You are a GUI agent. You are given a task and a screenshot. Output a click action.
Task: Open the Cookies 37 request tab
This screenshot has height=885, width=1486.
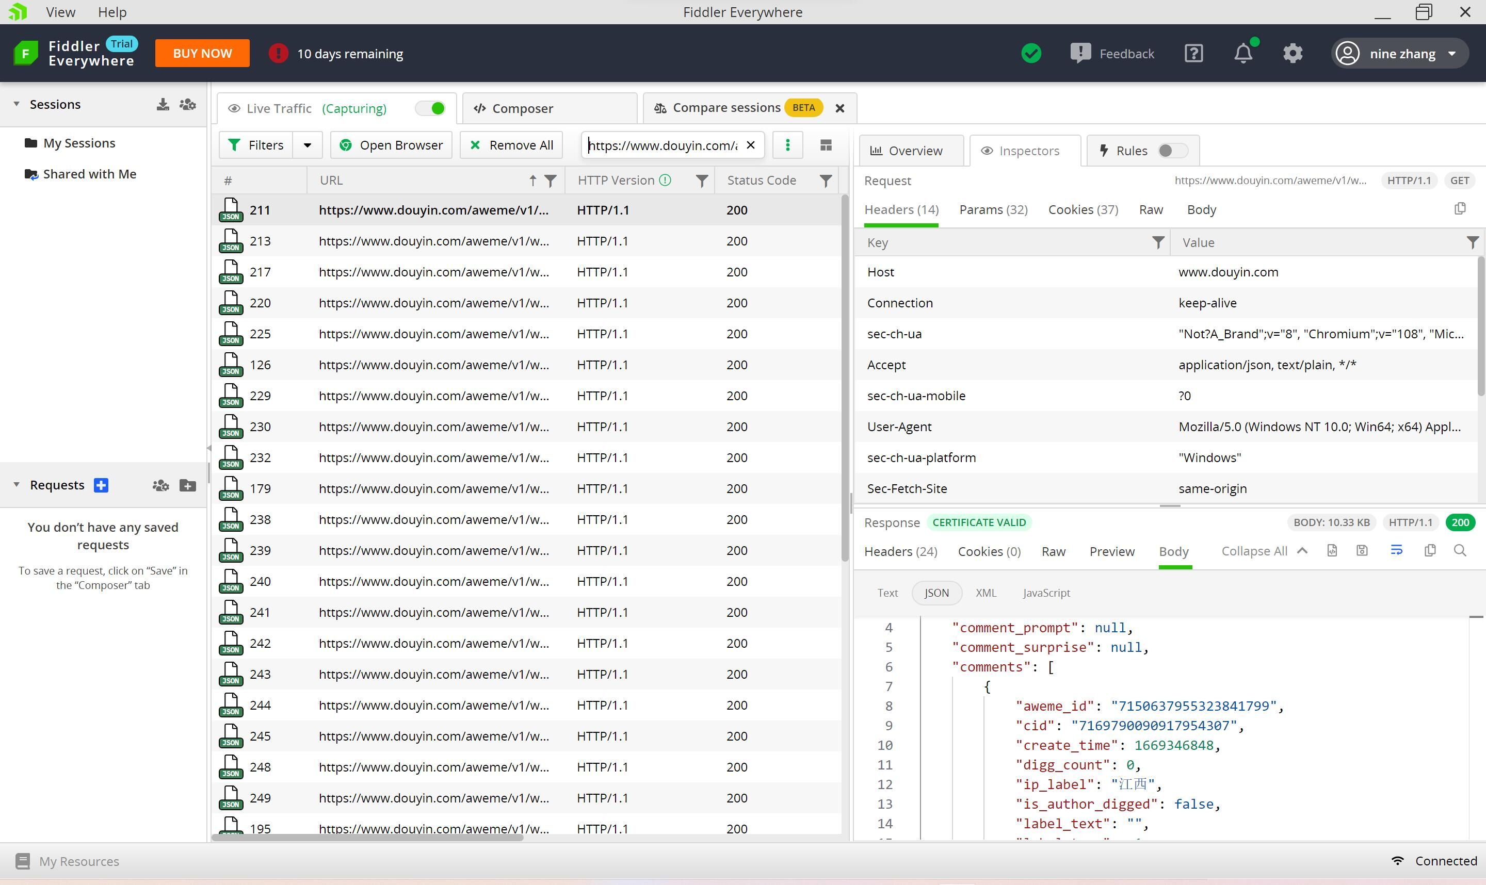1081,208
